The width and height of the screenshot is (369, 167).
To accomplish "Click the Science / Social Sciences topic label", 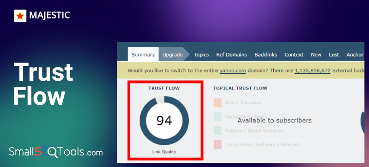I will pos(254,130).
